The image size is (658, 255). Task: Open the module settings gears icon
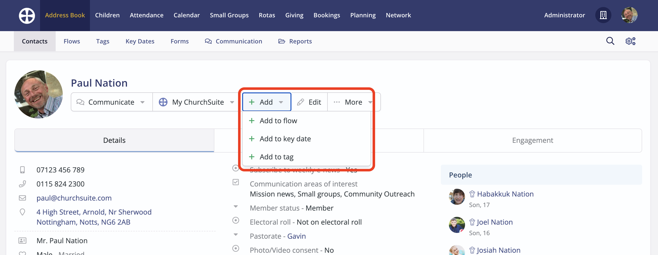point(630,41)
